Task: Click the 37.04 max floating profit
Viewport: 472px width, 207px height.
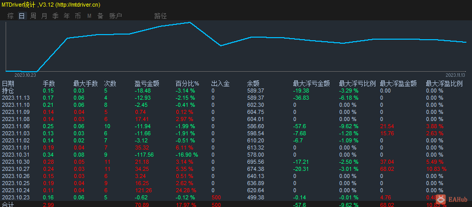Action: pos(387,162)
